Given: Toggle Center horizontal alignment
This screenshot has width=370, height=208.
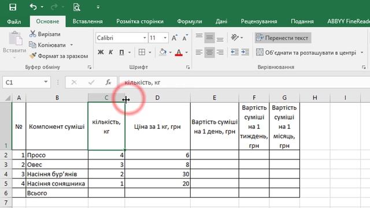Looking at the screenshot, I should [209, 52].
